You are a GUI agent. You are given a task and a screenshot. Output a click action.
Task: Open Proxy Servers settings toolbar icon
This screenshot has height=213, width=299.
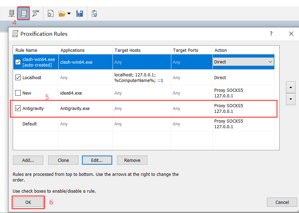pos(12,13)
